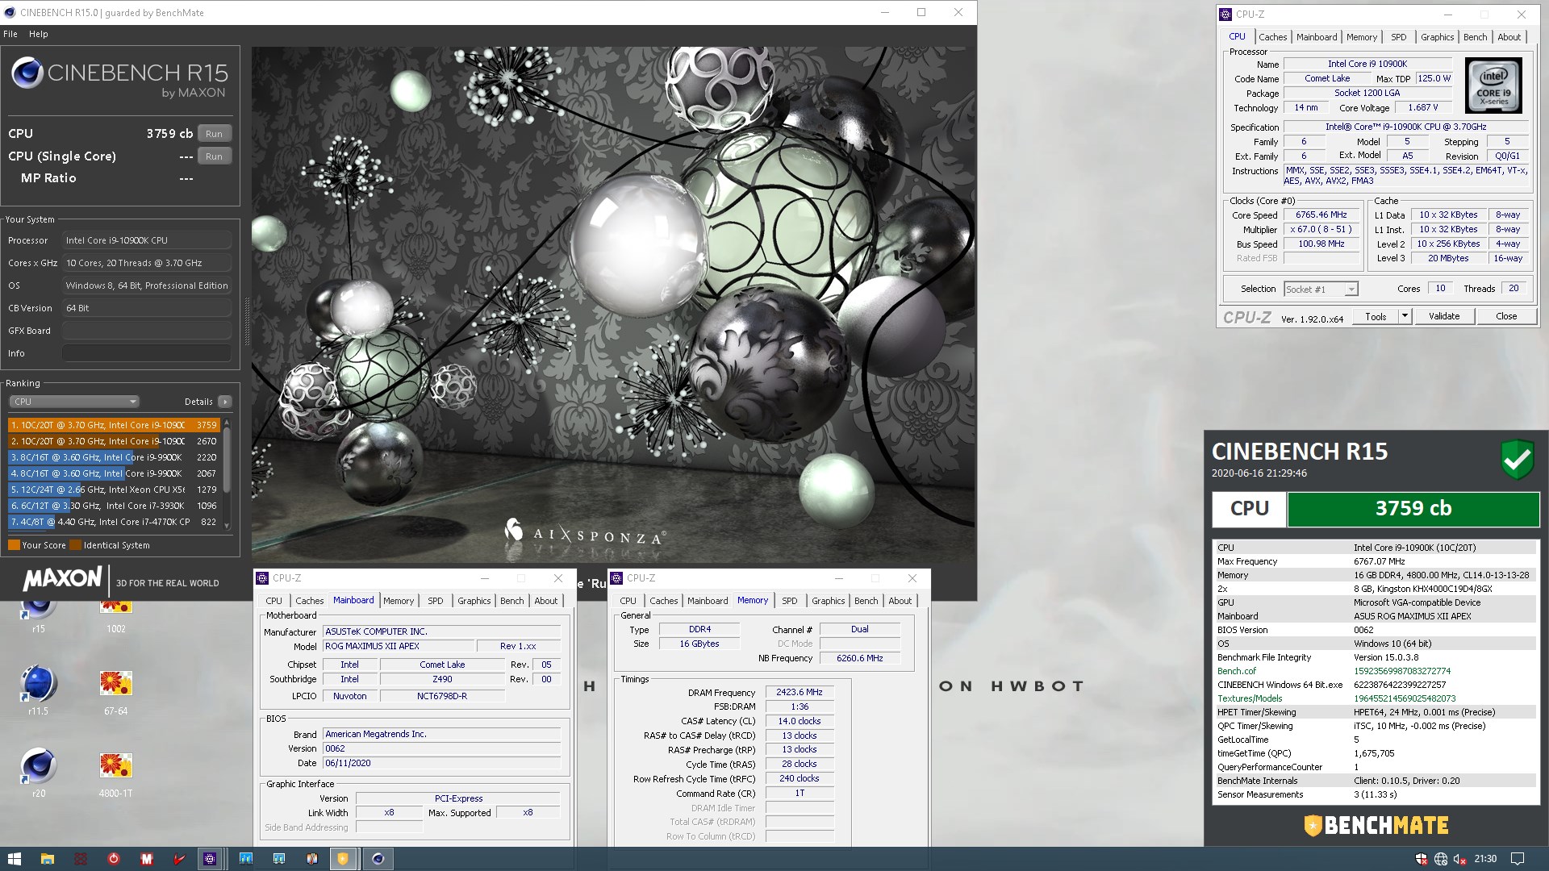
Task: Switch to Cinebench from the taskbar
Action: [x=378, y=859]
